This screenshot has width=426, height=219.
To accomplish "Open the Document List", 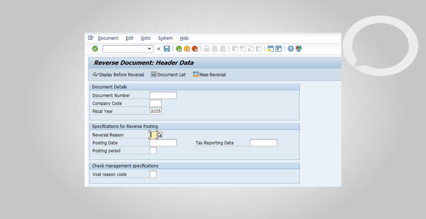I will tap(168, 74).
